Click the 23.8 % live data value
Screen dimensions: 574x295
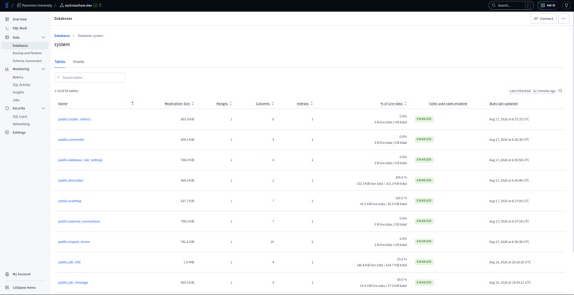[402, 259]
